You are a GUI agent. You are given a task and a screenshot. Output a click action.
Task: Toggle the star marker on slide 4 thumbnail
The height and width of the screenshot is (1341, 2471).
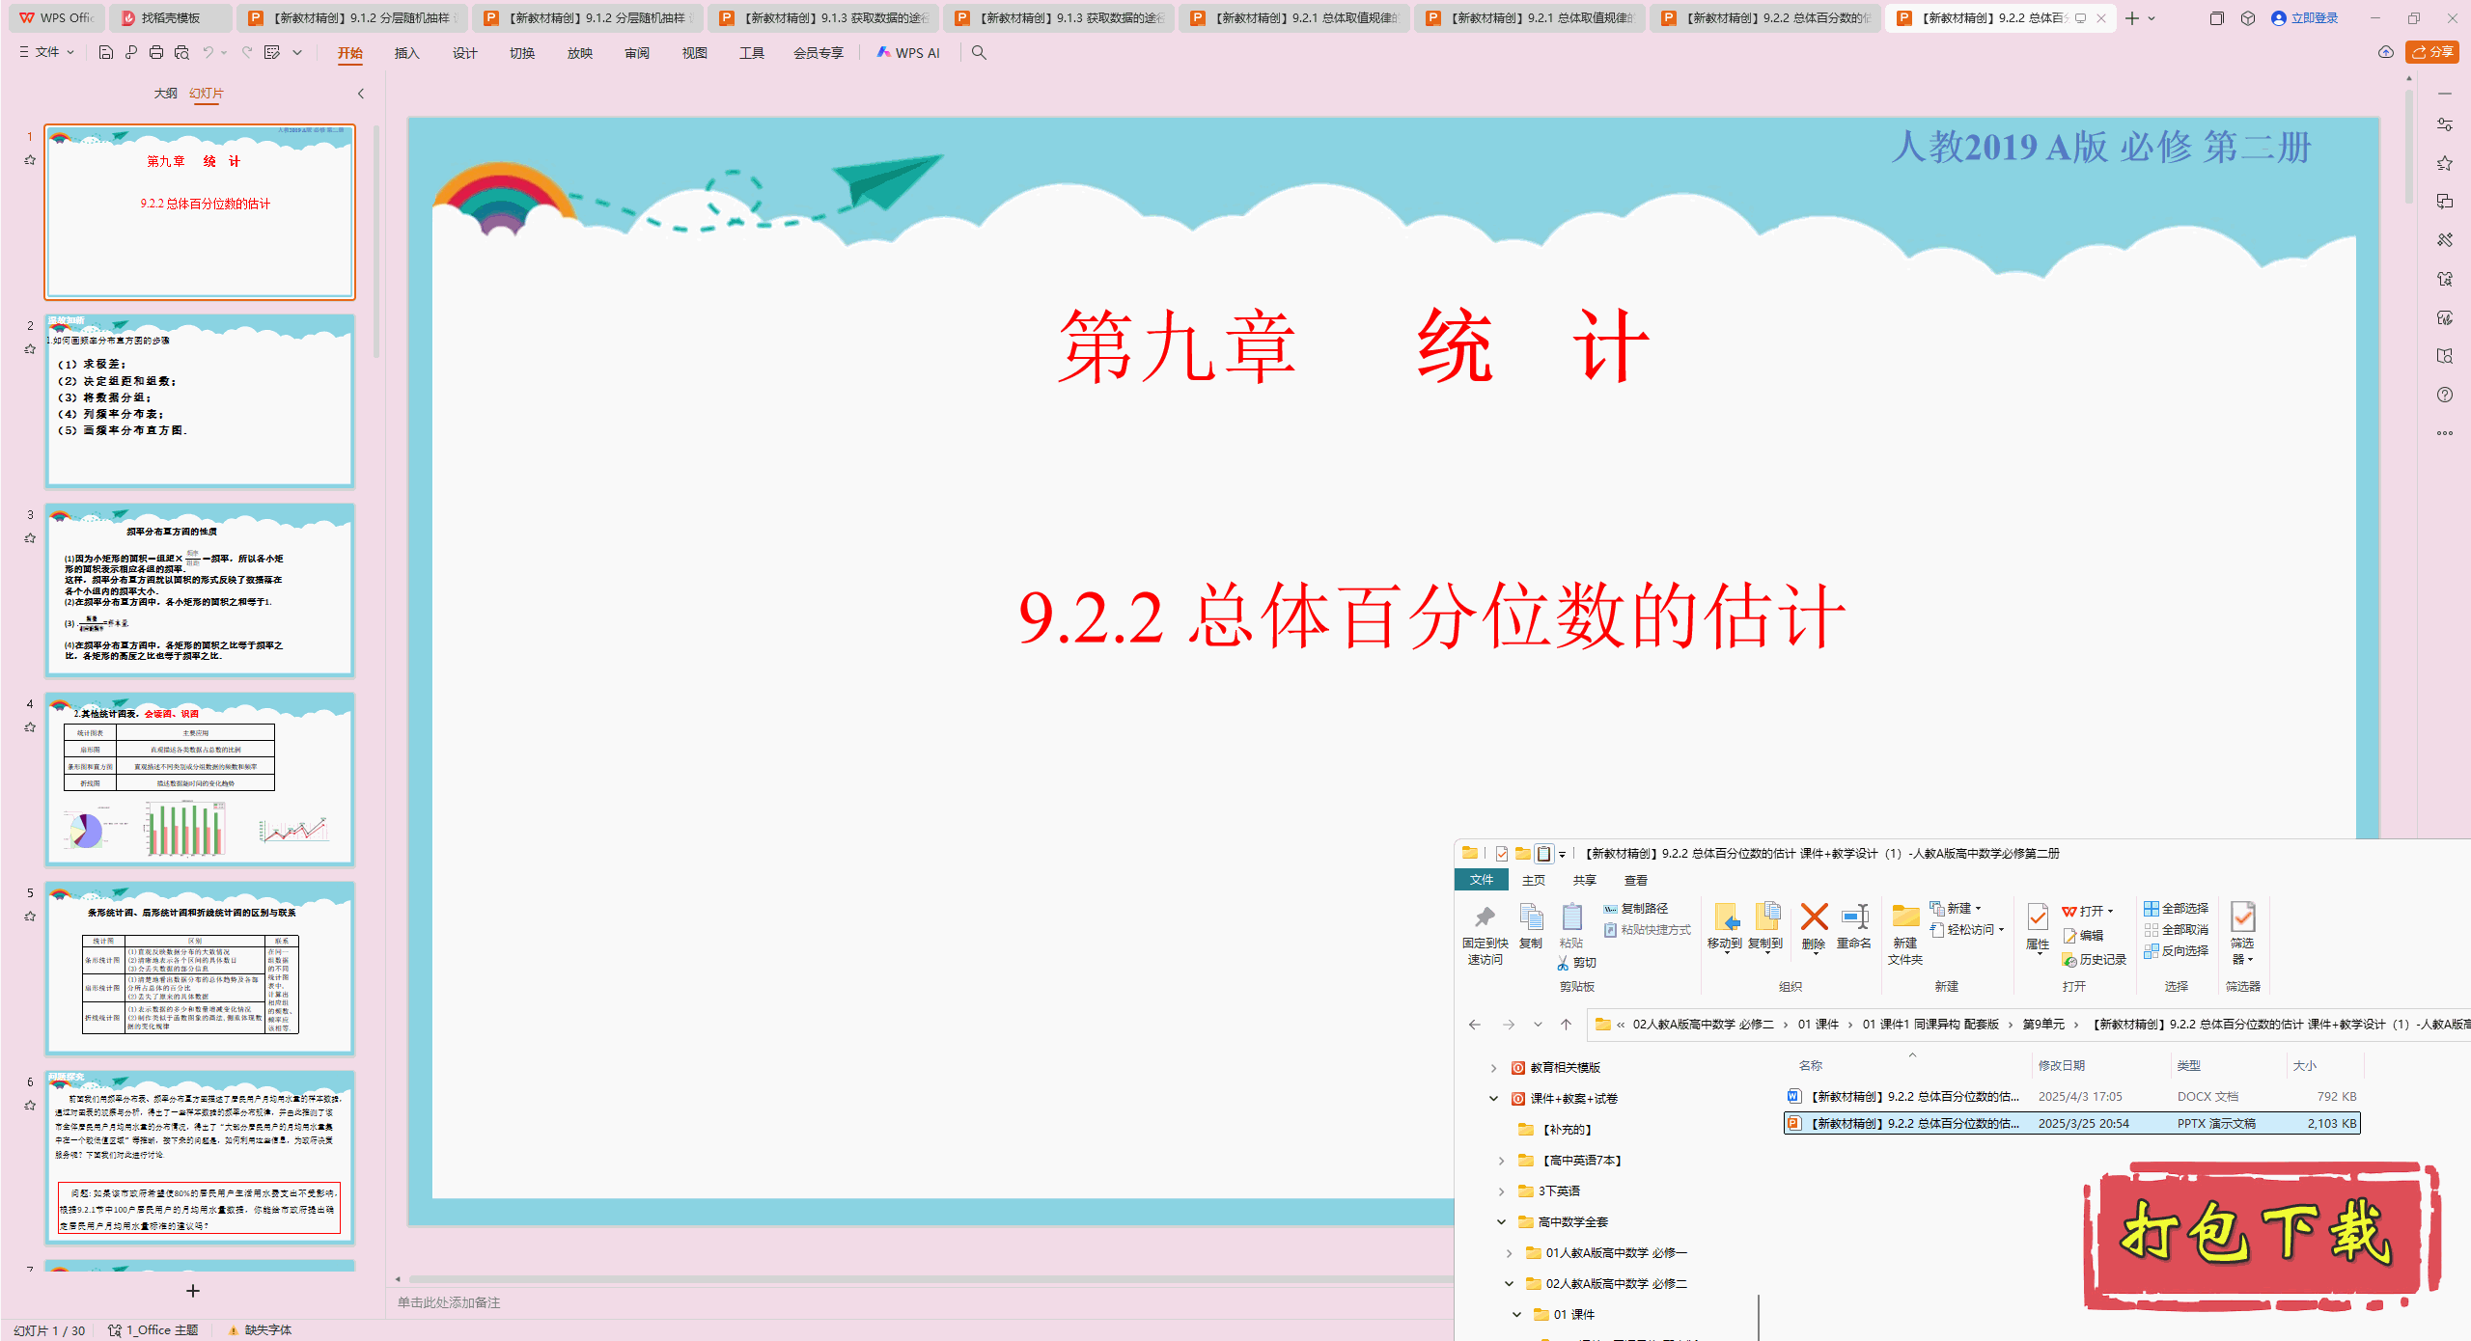(x=30, y=727)
